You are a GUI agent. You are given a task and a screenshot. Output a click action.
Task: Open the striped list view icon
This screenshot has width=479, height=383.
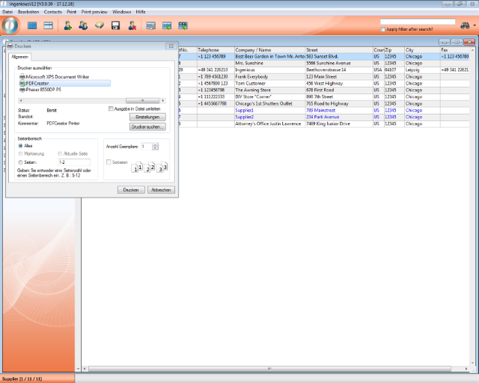pyautogui.click(x=48, y=25)
